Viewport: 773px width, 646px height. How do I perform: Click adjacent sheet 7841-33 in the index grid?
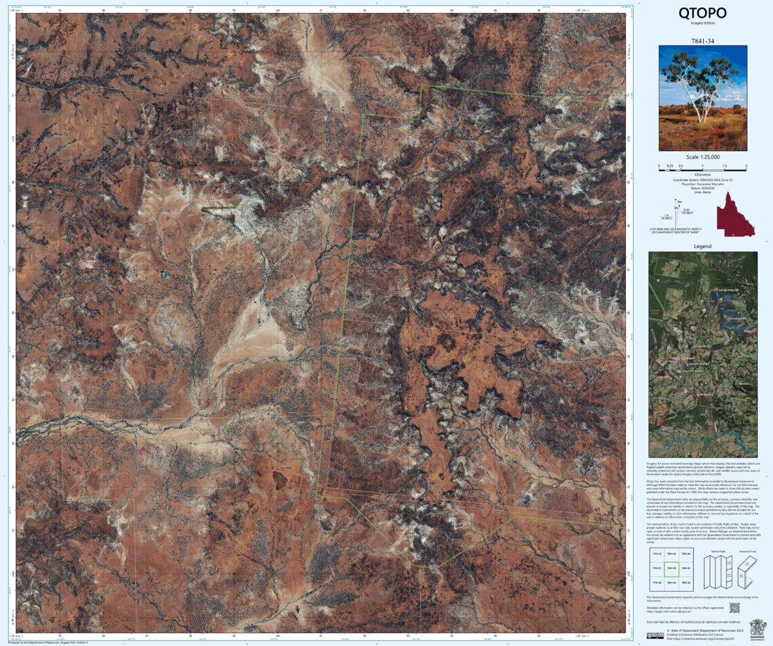pos(672,583)
